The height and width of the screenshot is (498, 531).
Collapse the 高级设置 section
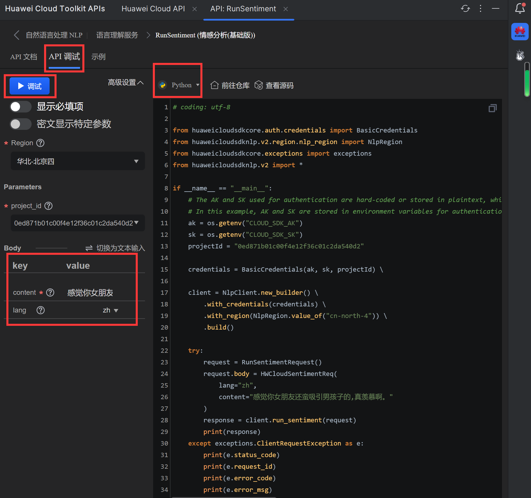pos(126,83)
